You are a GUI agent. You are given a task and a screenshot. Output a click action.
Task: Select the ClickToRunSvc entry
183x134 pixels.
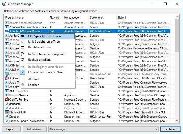pyautogui.click(x=19, y=100)
